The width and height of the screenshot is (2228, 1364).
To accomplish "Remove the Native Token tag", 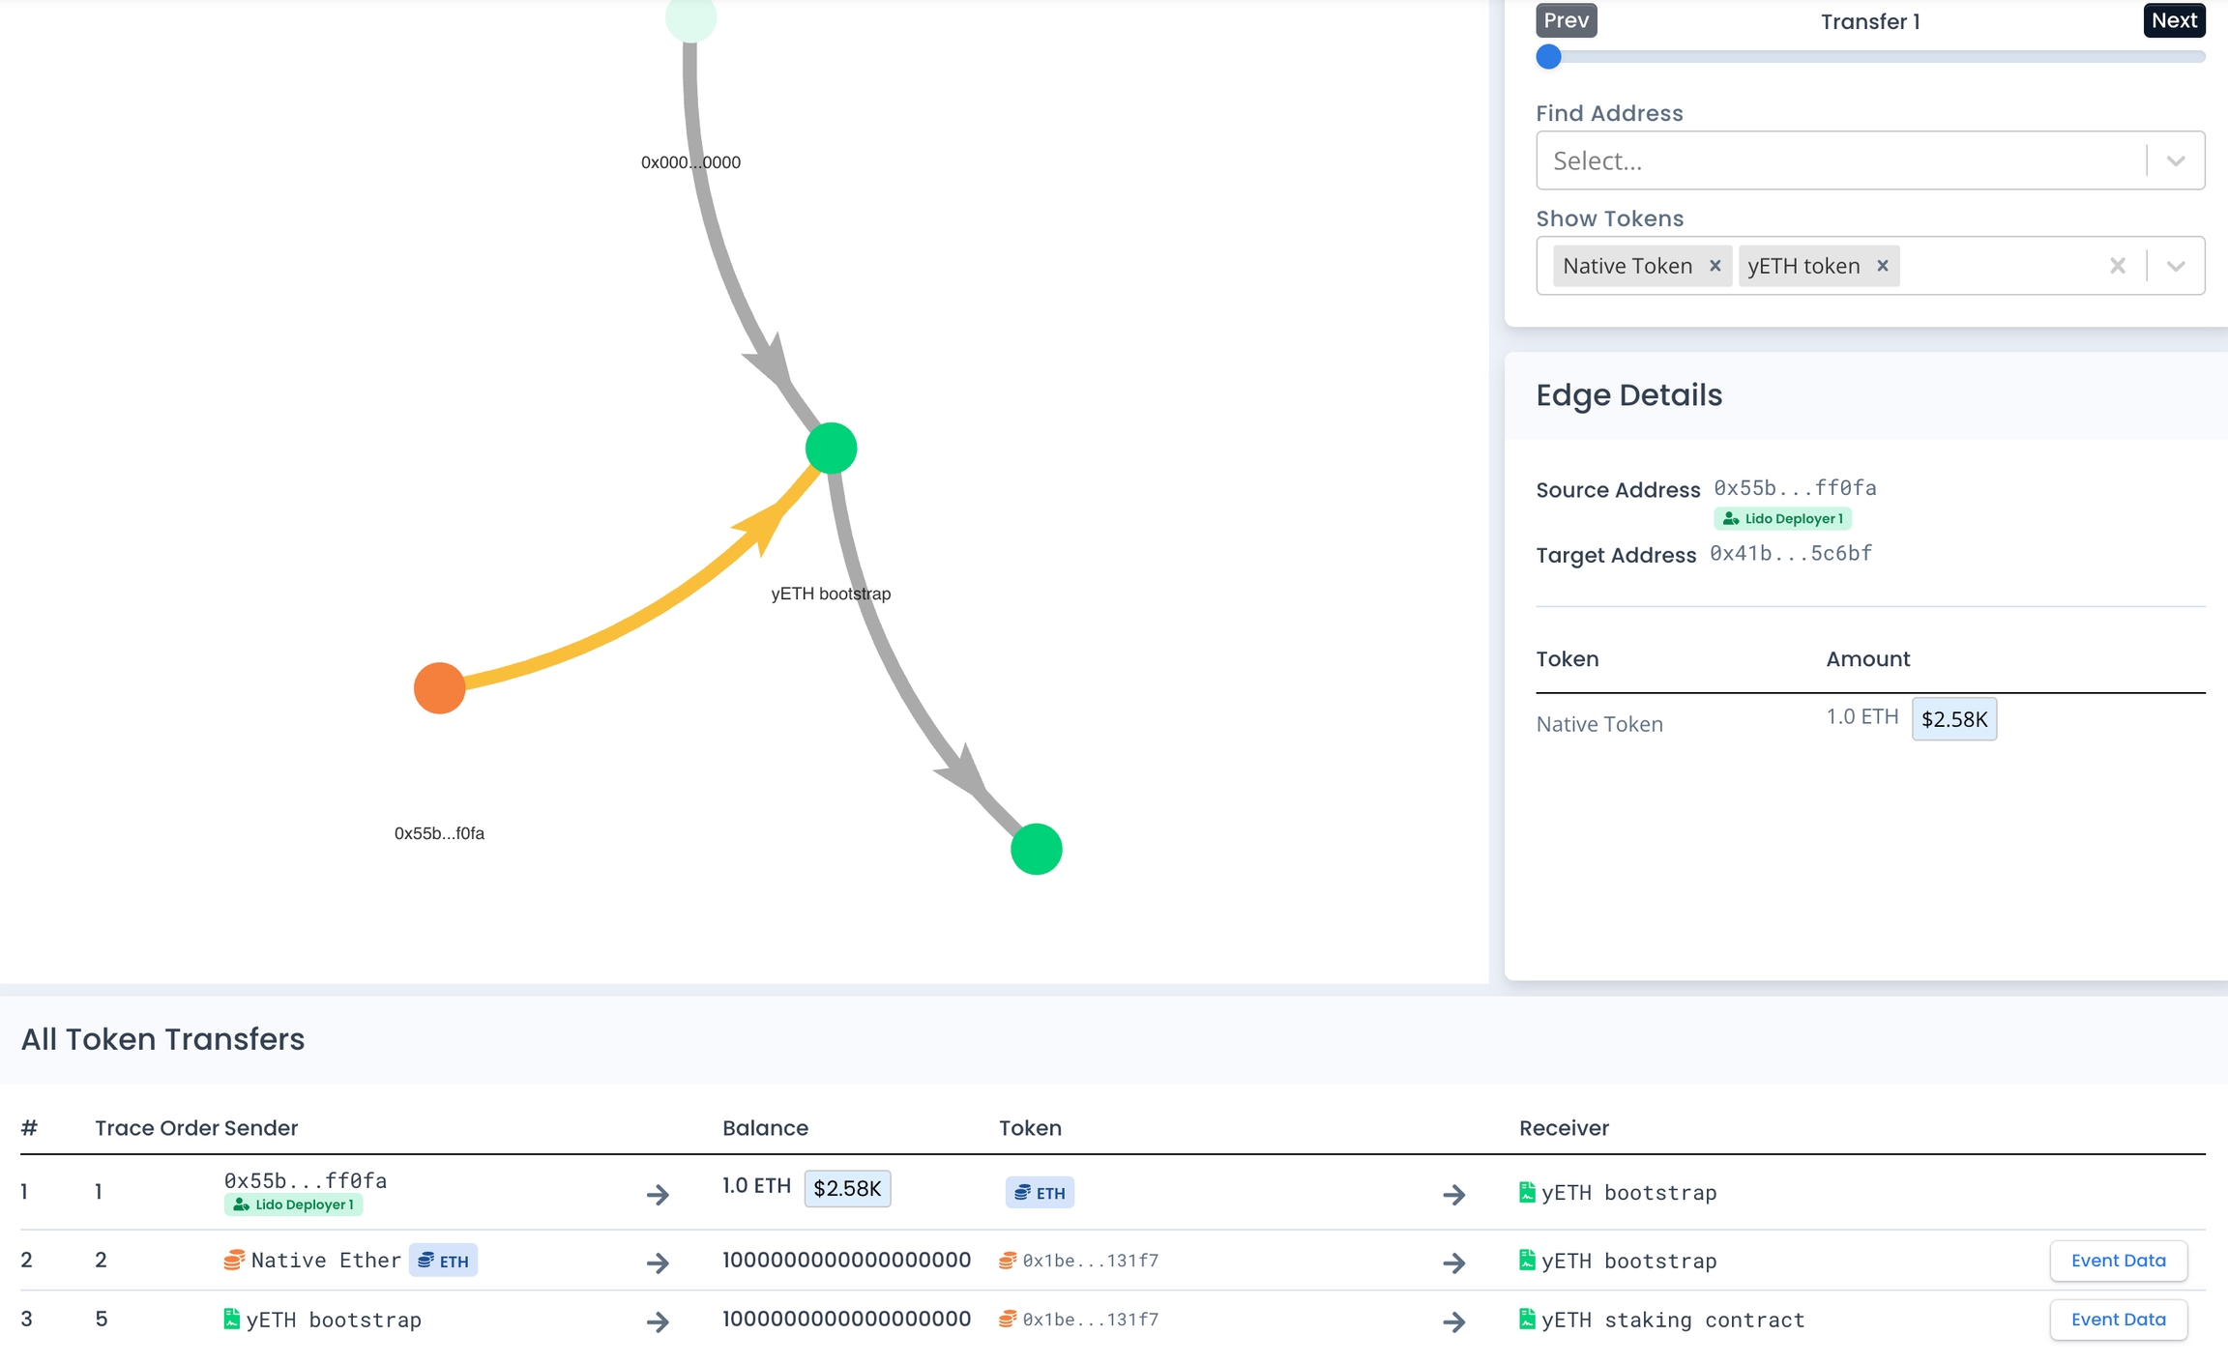I will click(x=1715, y=266).
